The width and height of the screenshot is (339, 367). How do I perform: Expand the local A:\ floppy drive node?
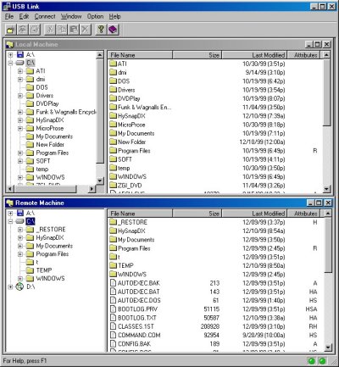10,55
